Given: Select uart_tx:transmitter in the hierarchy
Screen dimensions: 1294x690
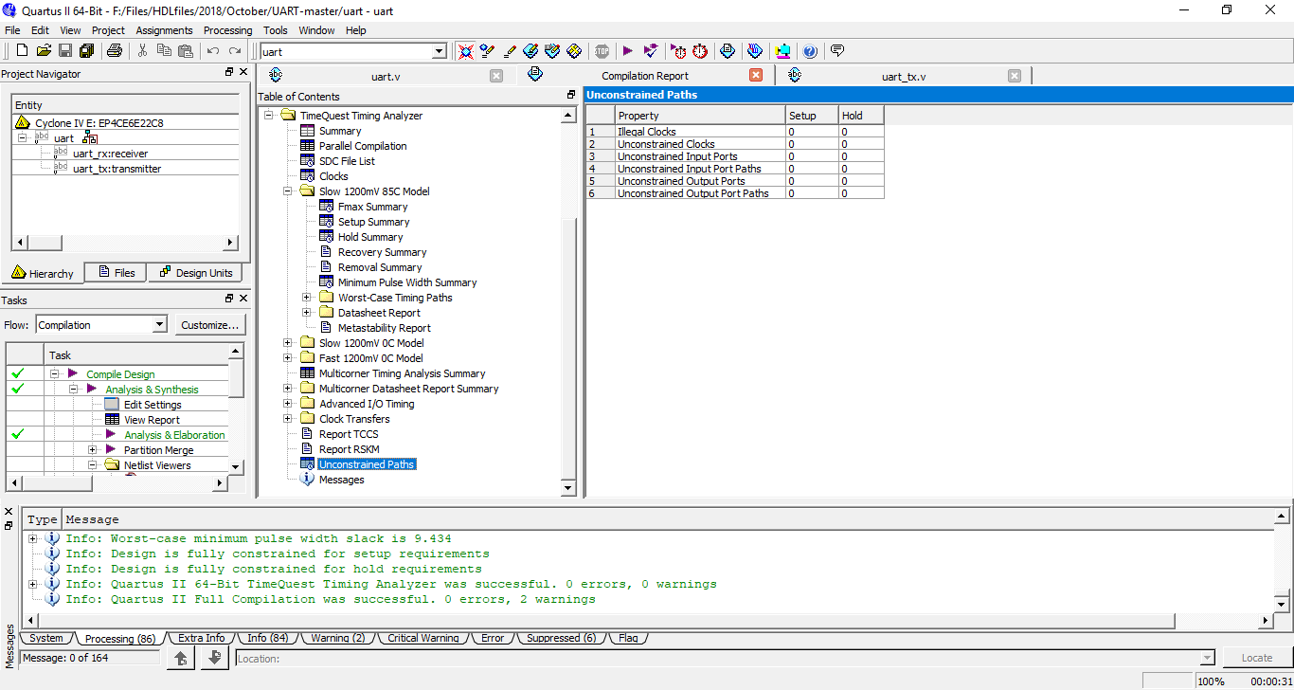Looking at the screenshot, I should tap(117, 169).
